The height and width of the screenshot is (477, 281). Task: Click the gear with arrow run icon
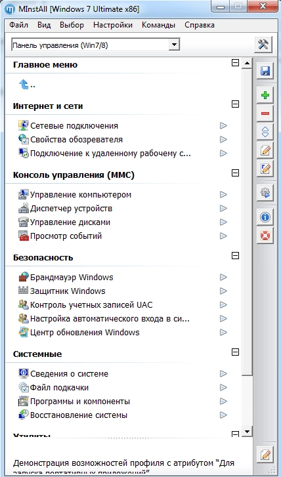(x=265, y=193)
